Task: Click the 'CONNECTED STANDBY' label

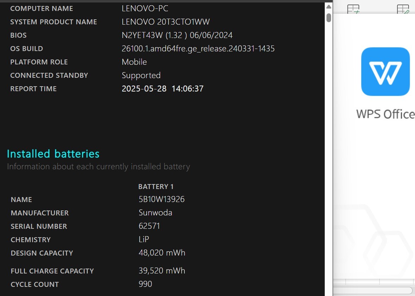Action: click(x=49, y=75)
